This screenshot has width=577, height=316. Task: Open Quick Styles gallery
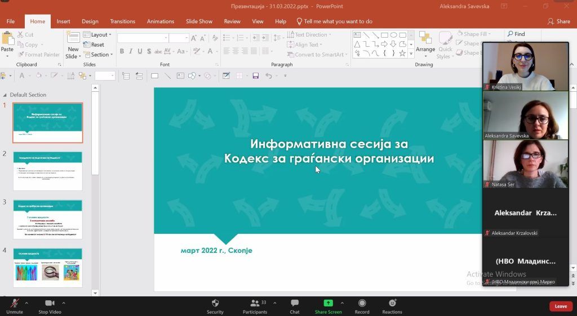coord(445,45)
